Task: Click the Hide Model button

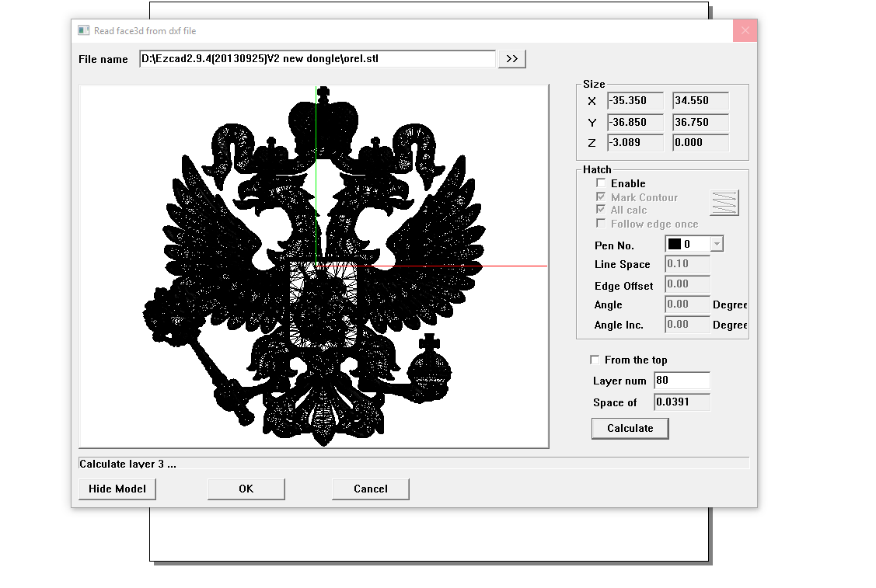Action: pyautogui.click(x=117, y=489)
